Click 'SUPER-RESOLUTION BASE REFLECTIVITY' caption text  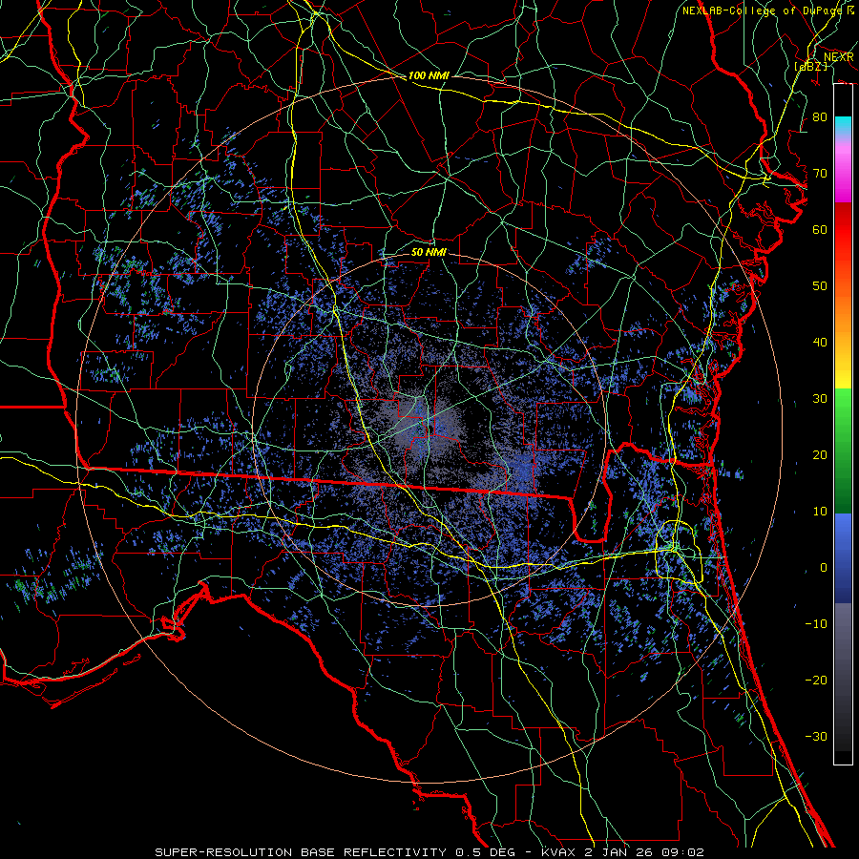tap(301, 852)
